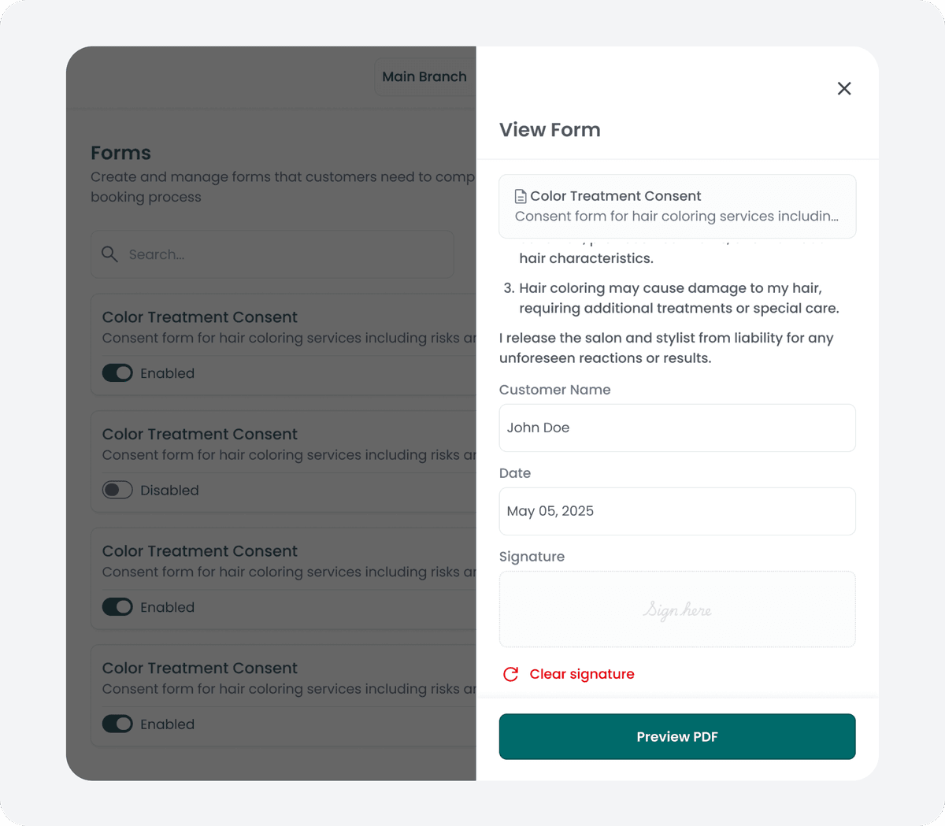Edit the Customer Name field showing John Doe
Screen dimensions: 945x826
(x=677, y=428)
